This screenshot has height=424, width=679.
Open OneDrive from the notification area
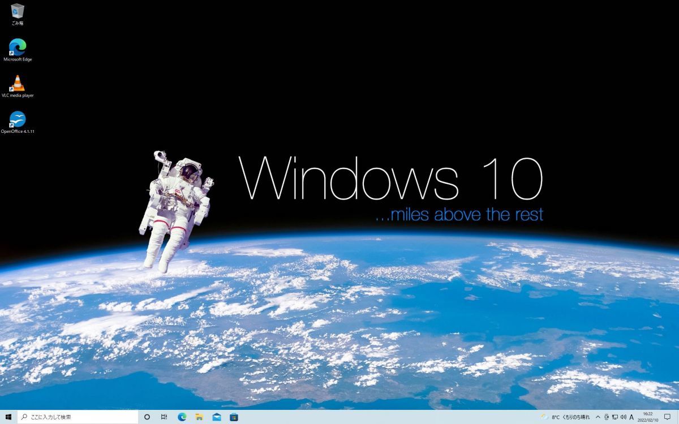click(606, 417)
